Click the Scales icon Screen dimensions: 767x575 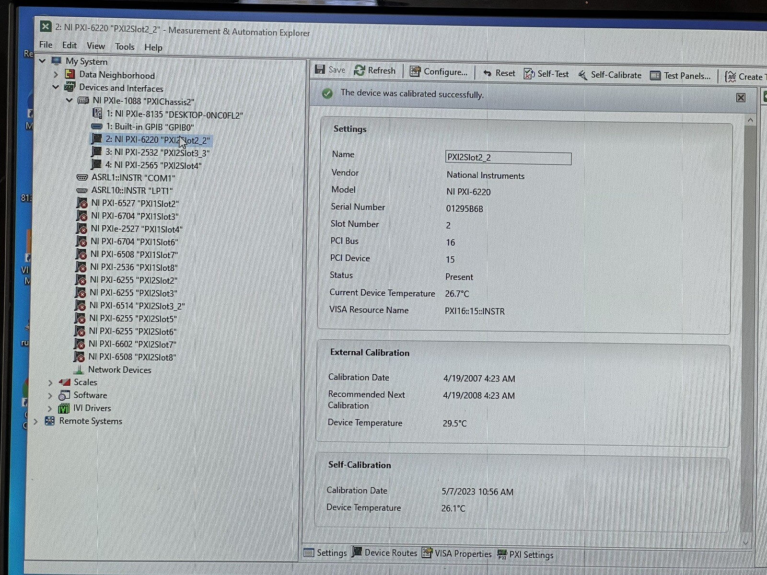tap(64, 382)
